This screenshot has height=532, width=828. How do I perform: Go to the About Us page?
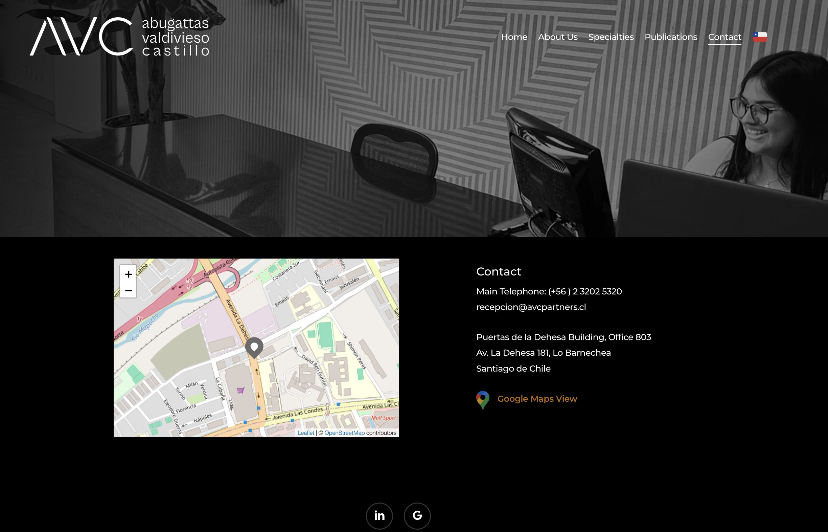558,37
